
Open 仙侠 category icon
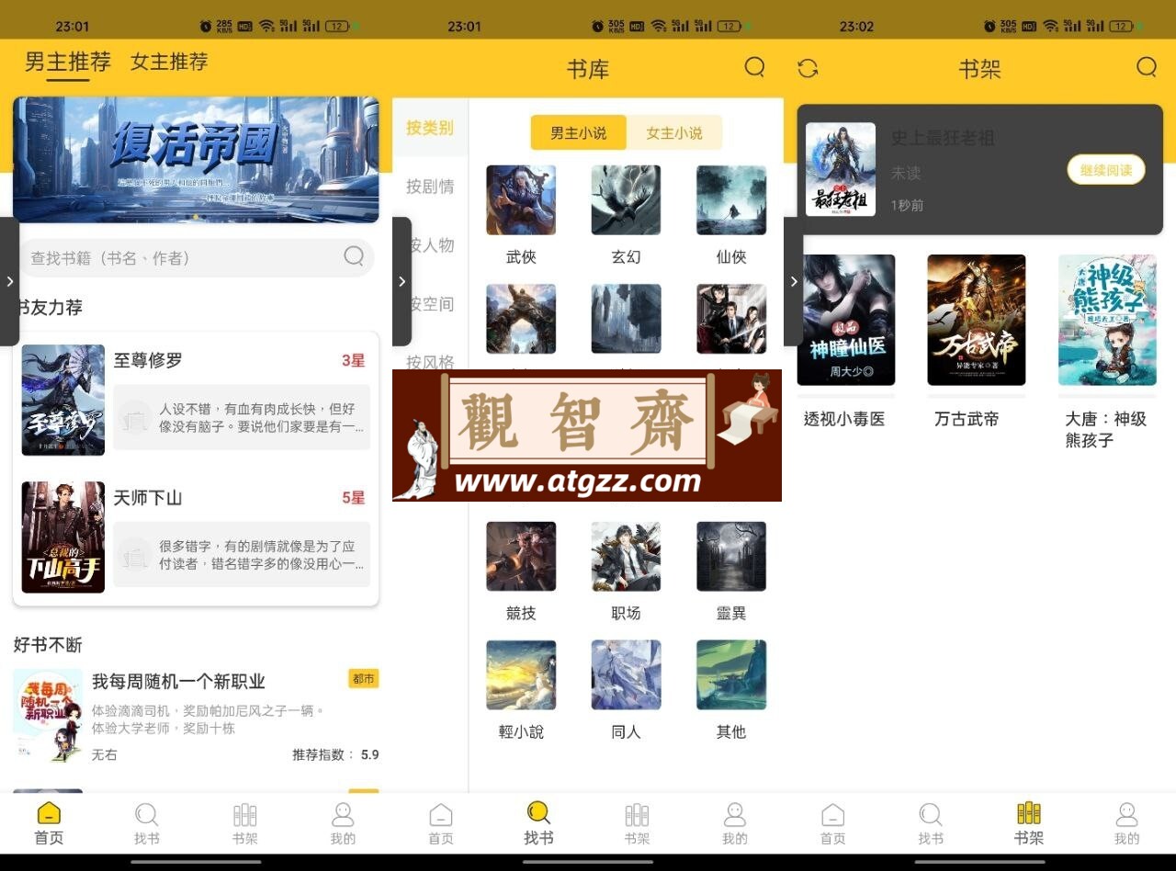point(731,200)
